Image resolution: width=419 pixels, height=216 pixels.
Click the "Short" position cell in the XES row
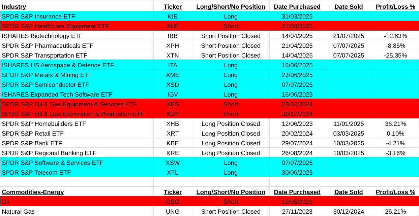pos(231,104)
